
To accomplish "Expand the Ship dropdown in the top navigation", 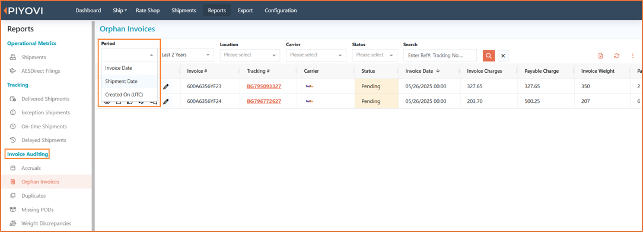I will (120, 10).
